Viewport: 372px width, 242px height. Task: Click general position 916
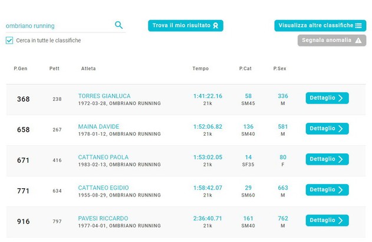coord(23,221)
